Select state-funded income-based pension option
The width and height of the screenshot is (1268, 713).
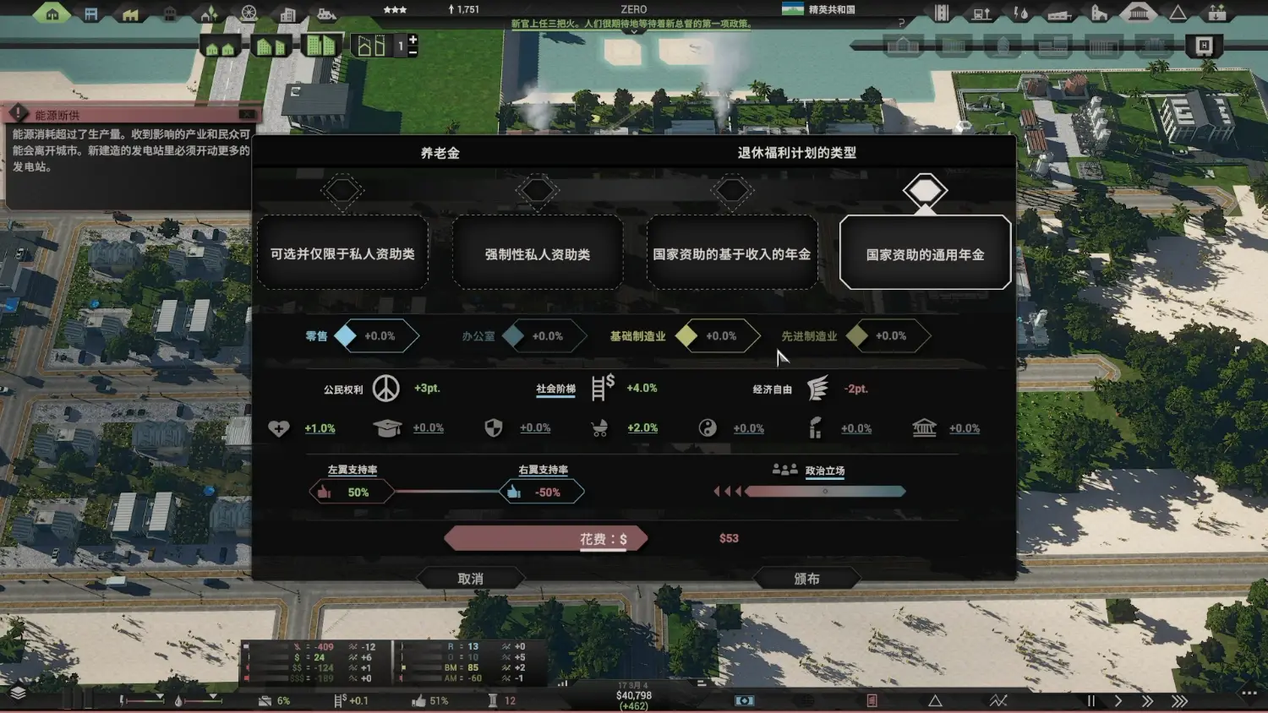point(732,253)
